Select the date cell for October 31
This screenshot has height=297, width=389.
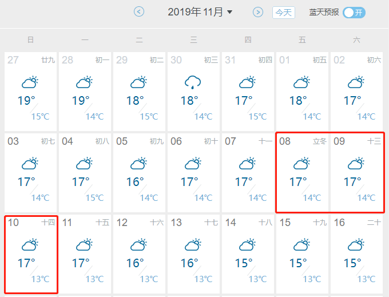point(248,92)
